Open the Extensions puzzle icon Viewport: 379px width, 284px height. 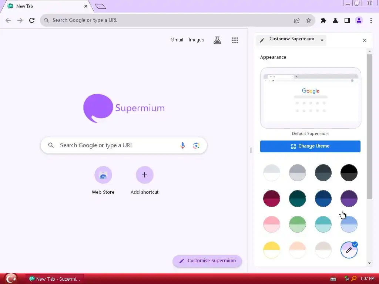[x=323, y=21]
